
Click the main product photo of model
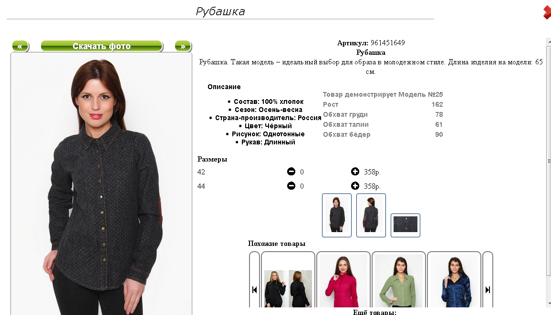pyautogui.click(x=102, y=183)
